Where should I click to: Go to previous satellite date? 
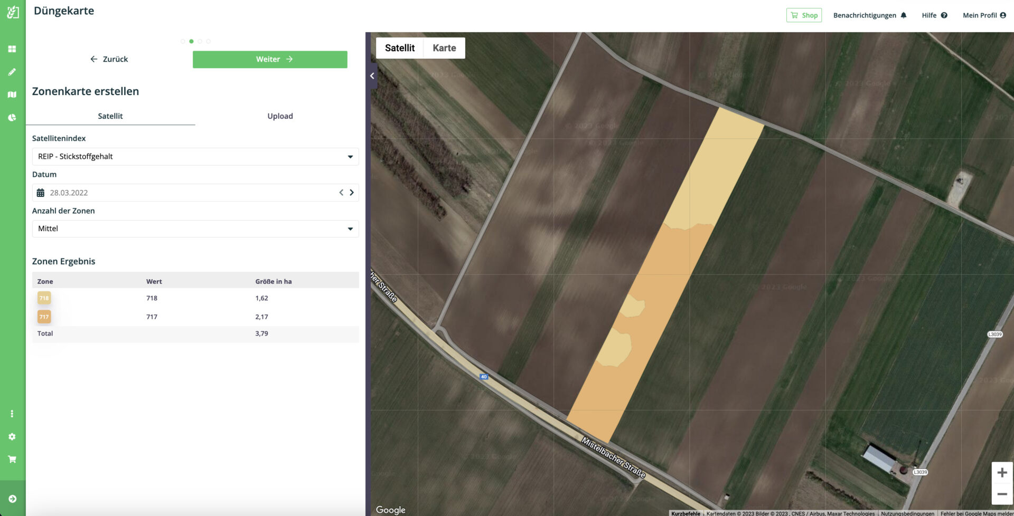tap(341, 193)
